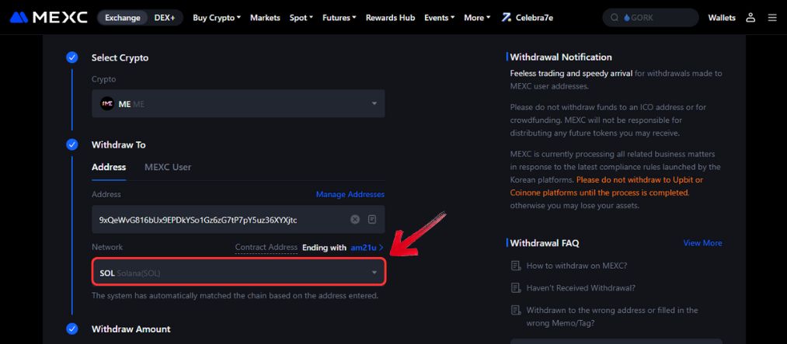
Task: Click the ME coin logo icon
Action: click(107, 104)
